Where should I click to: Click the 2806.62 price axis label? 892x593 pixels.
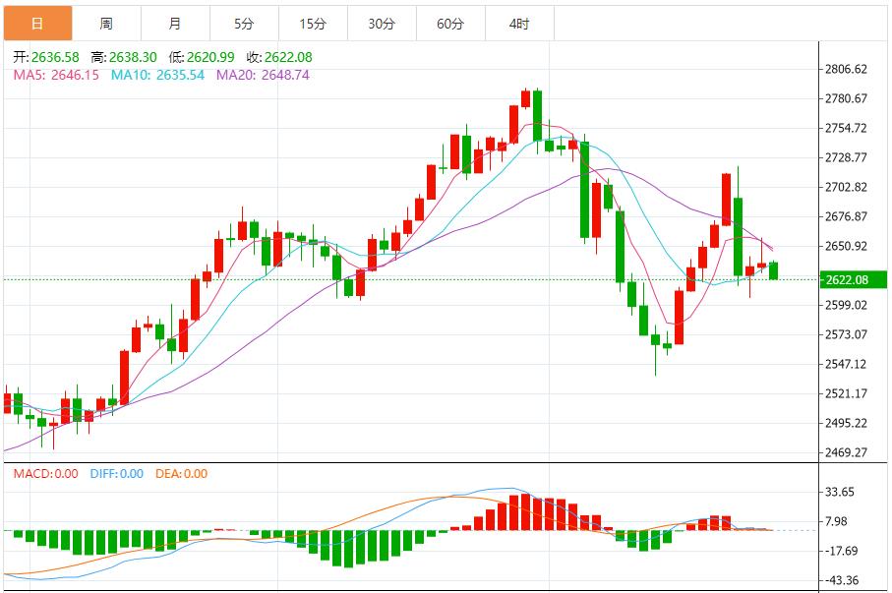(847, 70)
